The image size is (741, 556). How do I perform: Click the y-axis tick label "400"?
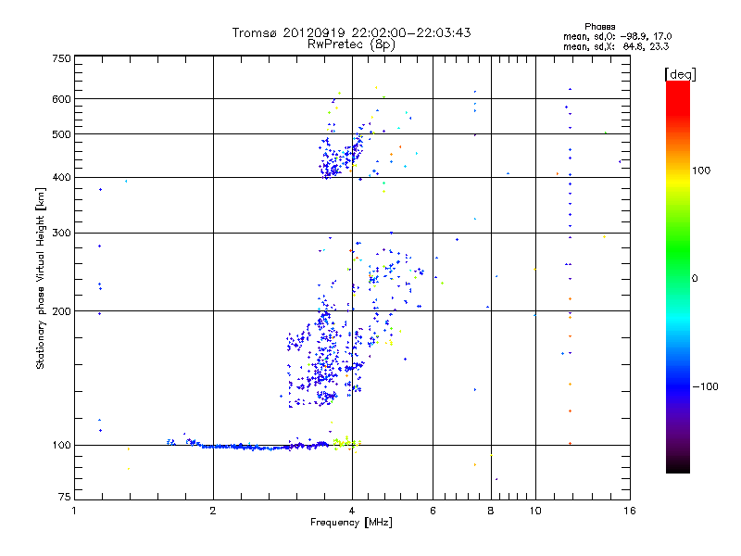[61, 178]
